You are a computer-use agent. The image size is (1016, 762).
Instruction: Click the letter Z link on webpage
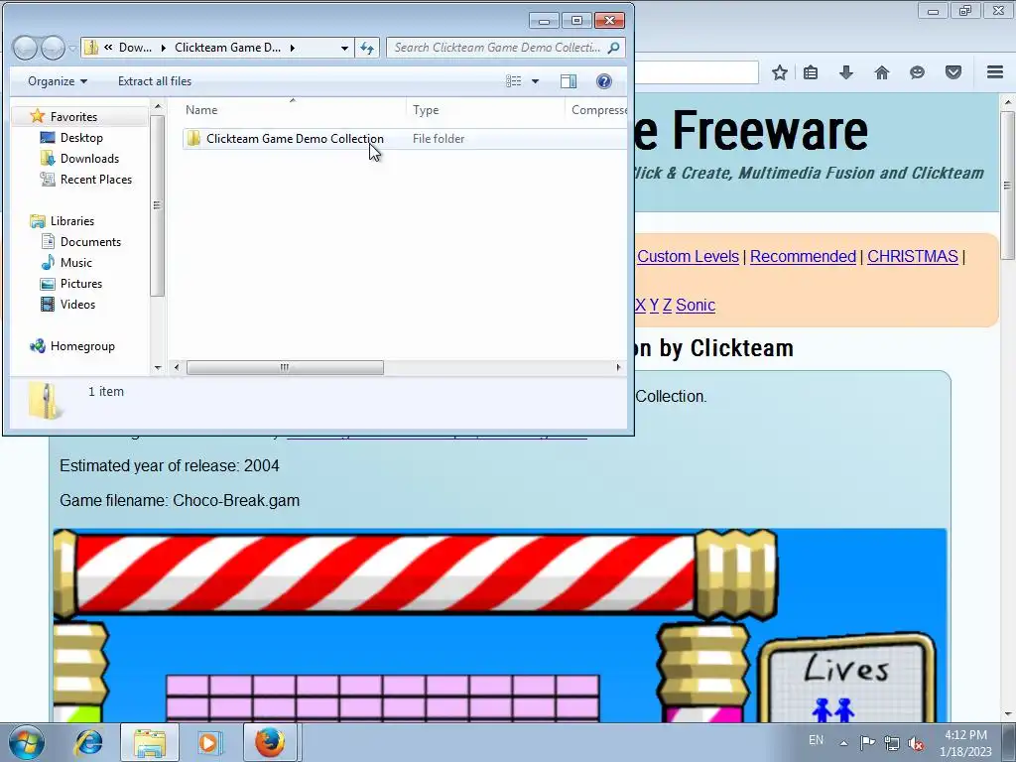[667, 306]
